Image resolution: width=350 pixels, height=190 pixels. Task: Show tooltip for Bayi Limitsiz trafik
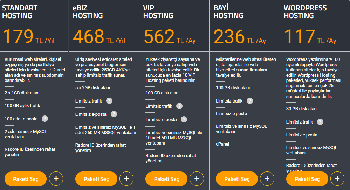pos(250,101)
